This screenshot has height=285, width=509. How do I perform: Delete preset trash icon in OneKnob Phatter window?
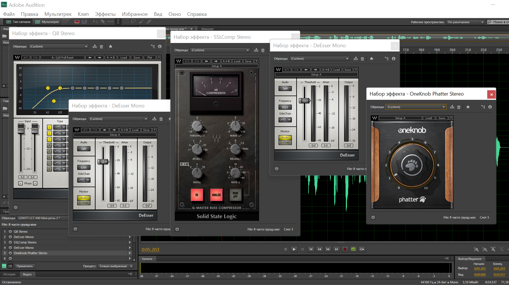[459, 107]
